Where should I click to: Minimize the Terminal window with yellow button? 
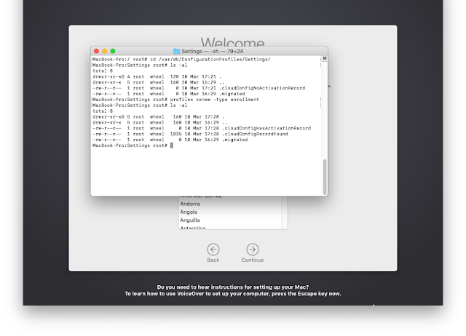105,51
